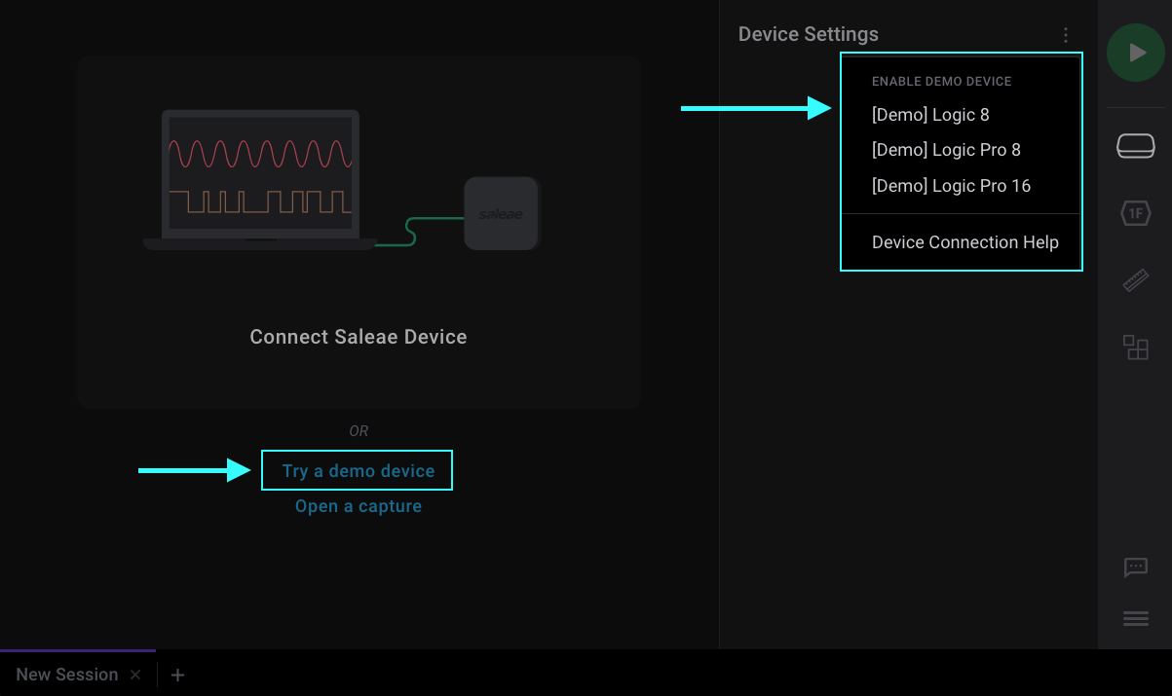This screenshot has width=1172, height=696.
Task: Close the New Session tab
Action: coord(135,674)
